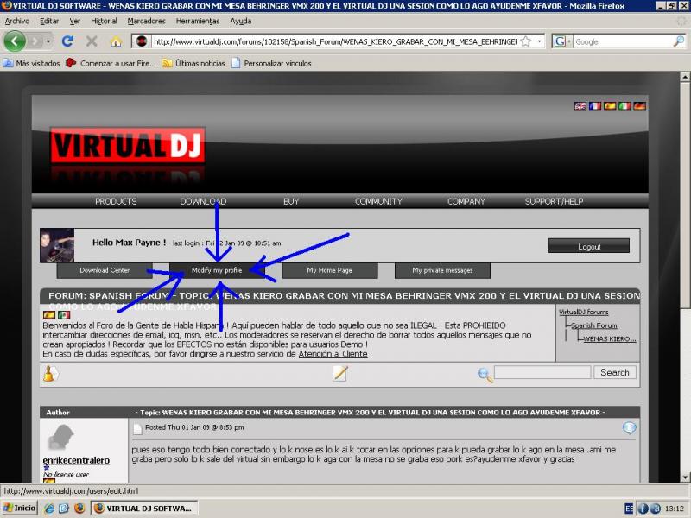Open the Últimas noticias feed bookmark
The width and height of the screenshot is (691, 518).
[193, 63]
